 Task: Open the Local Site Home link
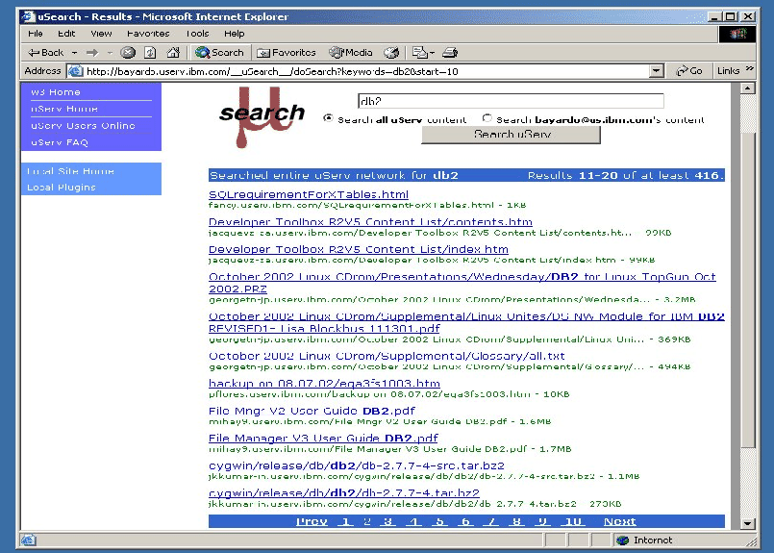coord(70,171)
